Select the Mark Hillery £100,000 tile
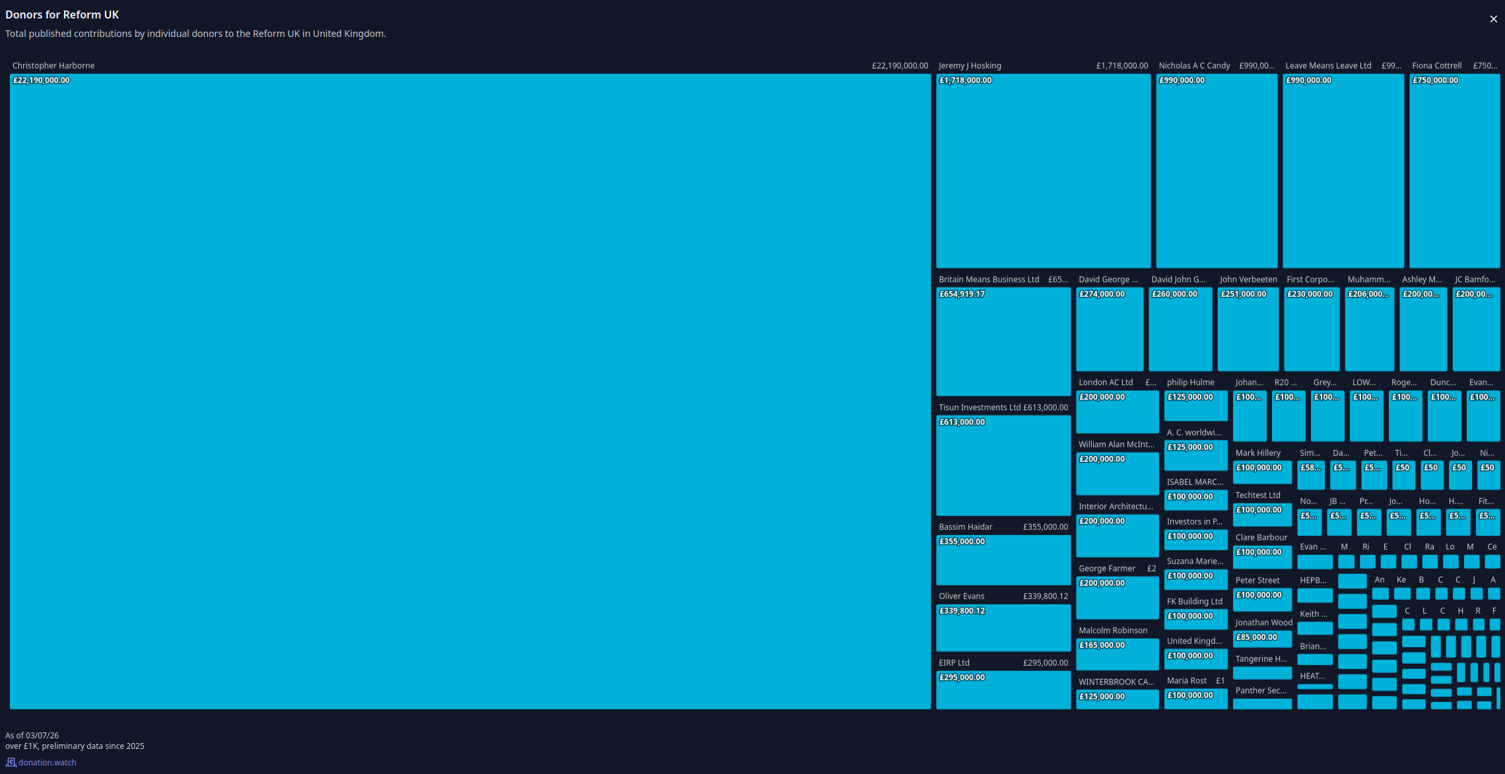Image resolution: width=1505 pixels, height=774 pixels. [x=1262, y=472]
